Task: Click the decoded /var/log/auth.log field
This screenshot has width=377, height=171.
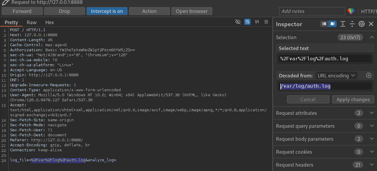Action: [325, 86]
